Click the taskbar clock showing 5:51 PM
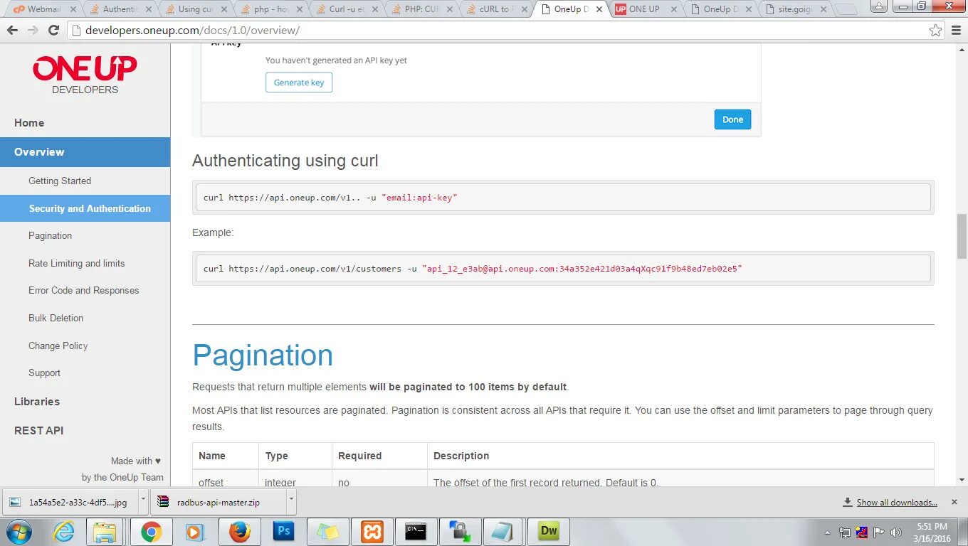 coord(931,532)
